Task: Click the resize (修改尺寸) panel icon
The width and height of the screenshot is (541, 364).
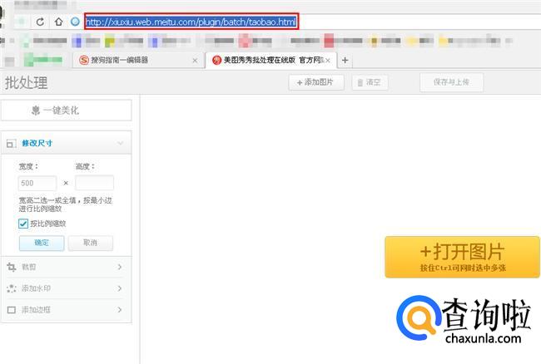Action: pyautogui.click(x=11, y=143)
